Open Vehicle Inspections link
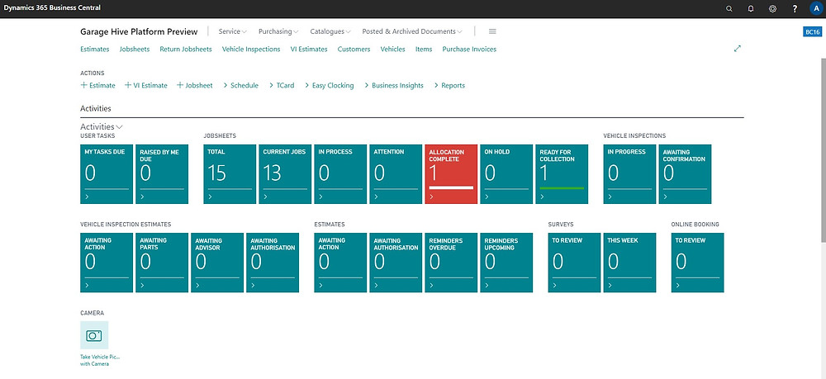 [x=251, y=49]
